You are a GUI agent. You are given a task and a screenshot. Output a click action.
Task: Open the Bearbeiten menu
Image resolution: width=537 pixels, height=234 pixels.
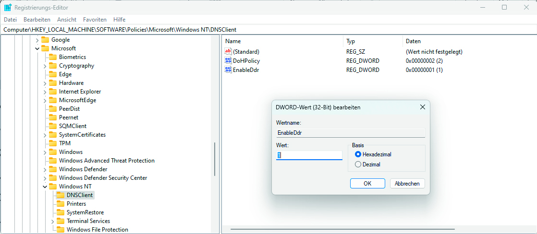click(37, 20)
